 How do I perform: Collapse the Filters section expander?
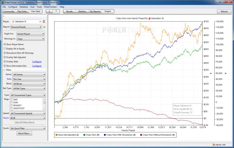point(4,70)
